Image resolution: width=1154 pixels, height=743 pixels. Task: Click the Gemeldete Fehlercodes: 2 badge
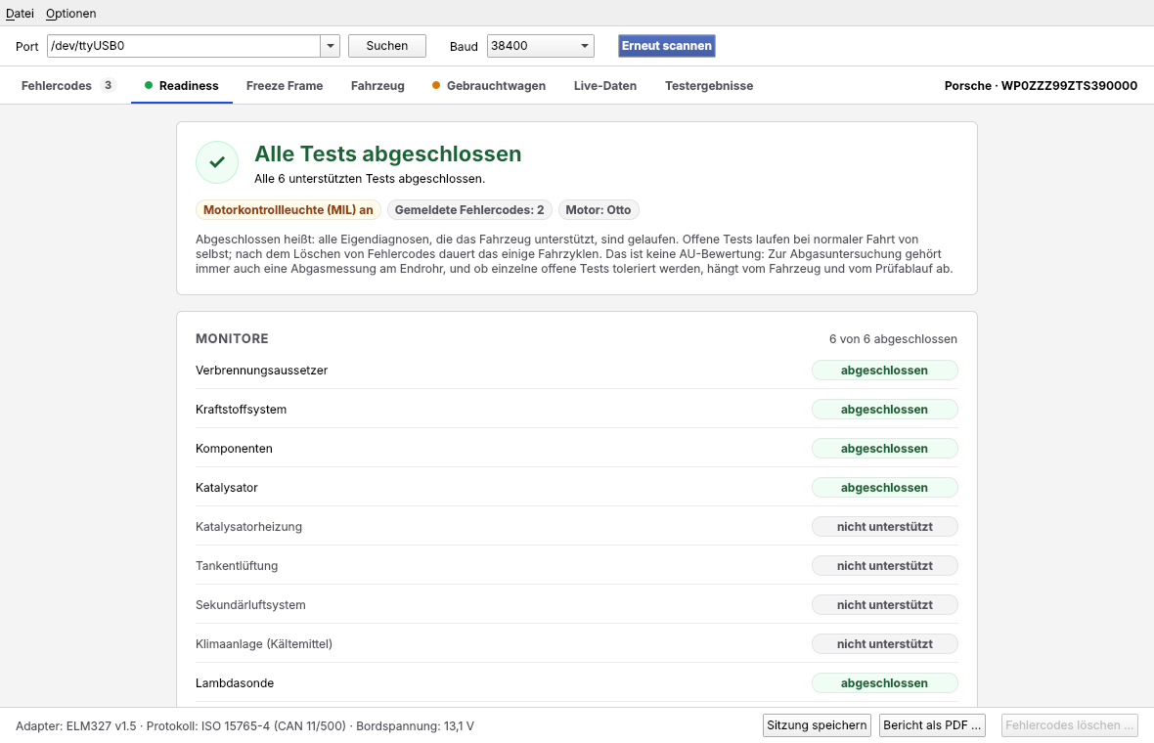[469, 209]
